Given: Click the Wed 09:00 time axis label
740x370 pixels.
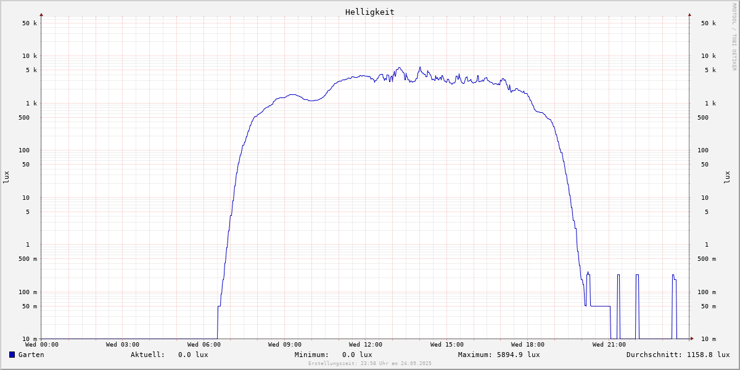Looking at the screenshot, I should [285, 345].
